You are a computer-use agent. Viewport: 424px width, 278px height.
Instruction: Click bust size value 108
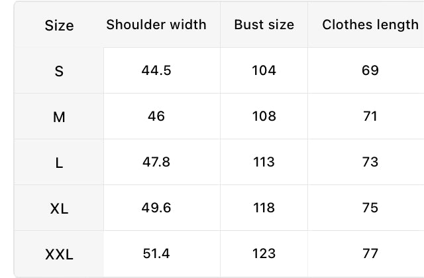tap(264, 116)
